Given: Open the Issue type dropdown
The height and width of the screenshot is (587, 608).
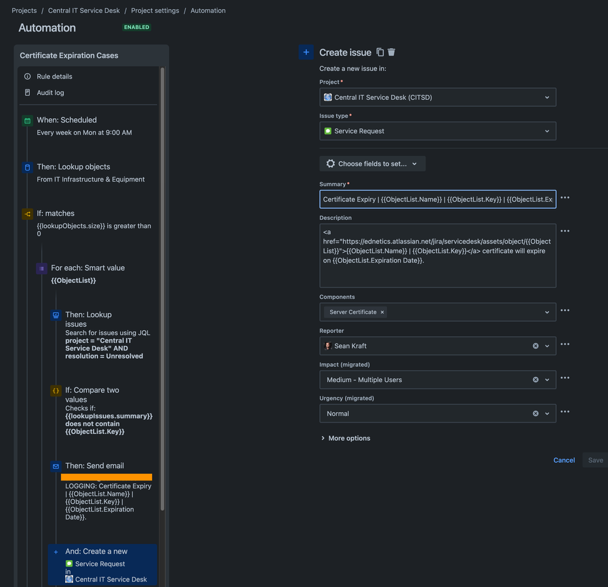Looking at the screenshot, I should point(438,131).
